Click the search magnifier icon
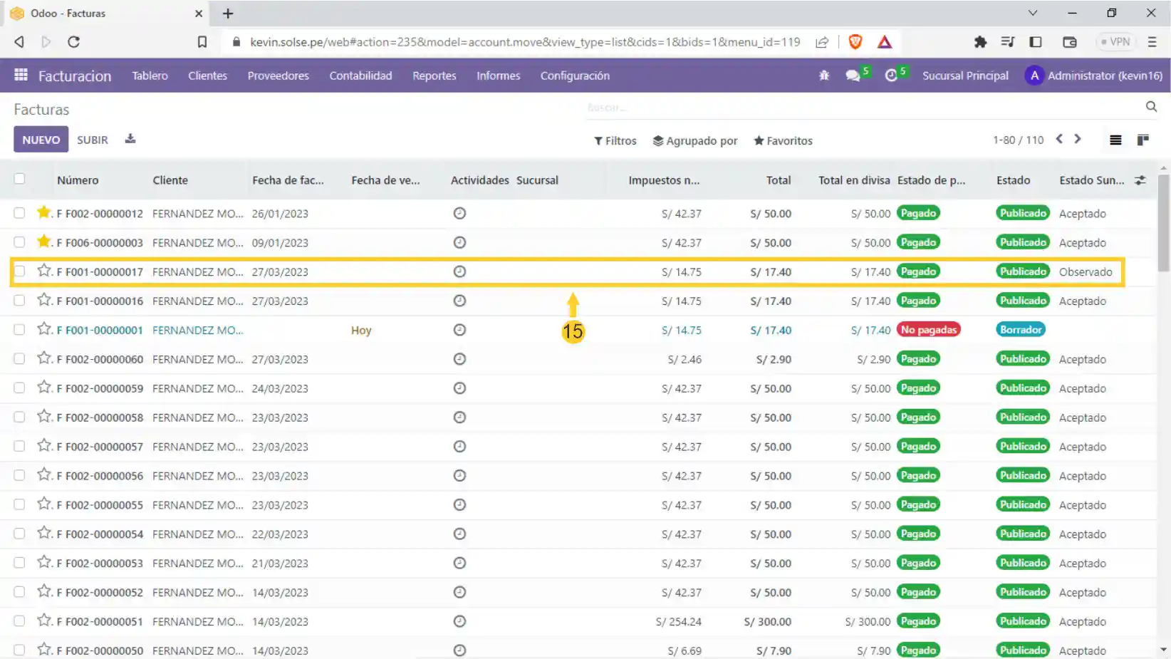 1151,107
